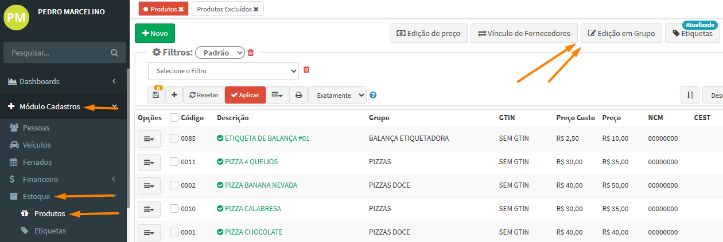
Task: Toggle the select-all checkbox in table header
Action: tap(174, 118)
